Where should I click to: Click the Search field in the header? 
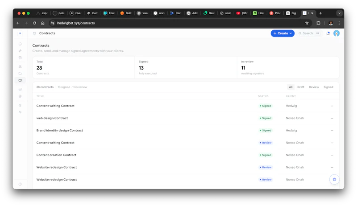(310, 33)
